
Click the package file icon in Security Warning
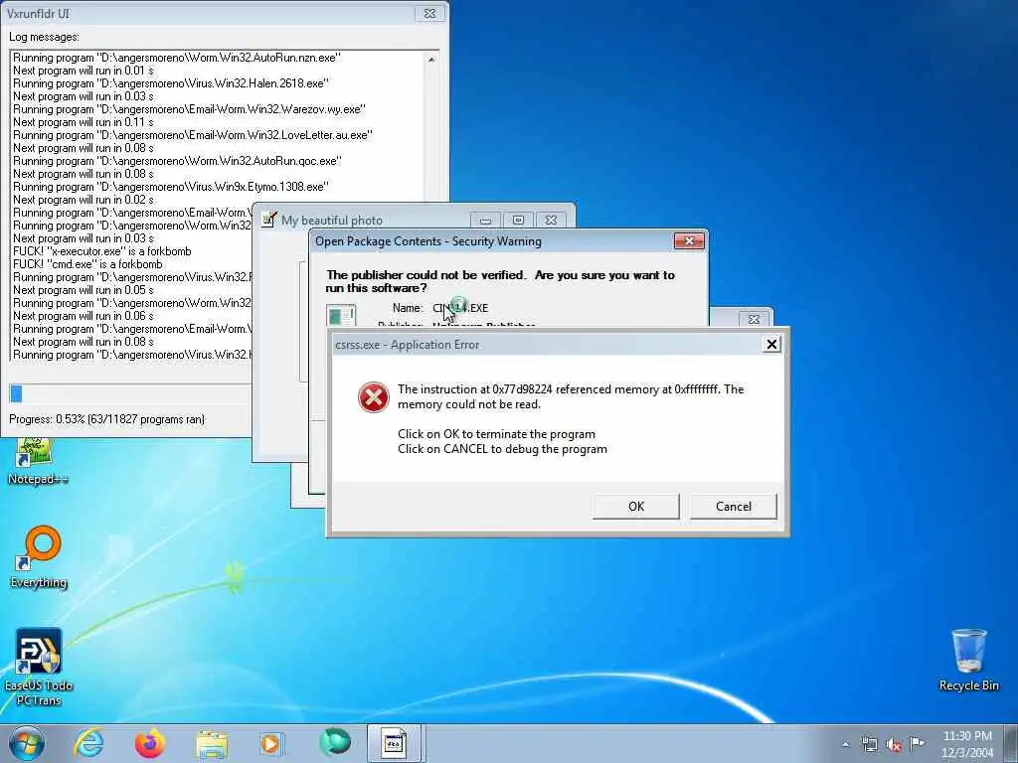[x=340, y=315]
